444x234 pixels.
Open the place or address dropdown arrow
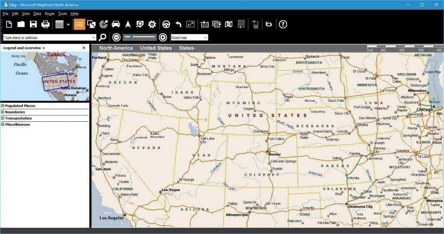pyautogui.click(x=94, y=37)
